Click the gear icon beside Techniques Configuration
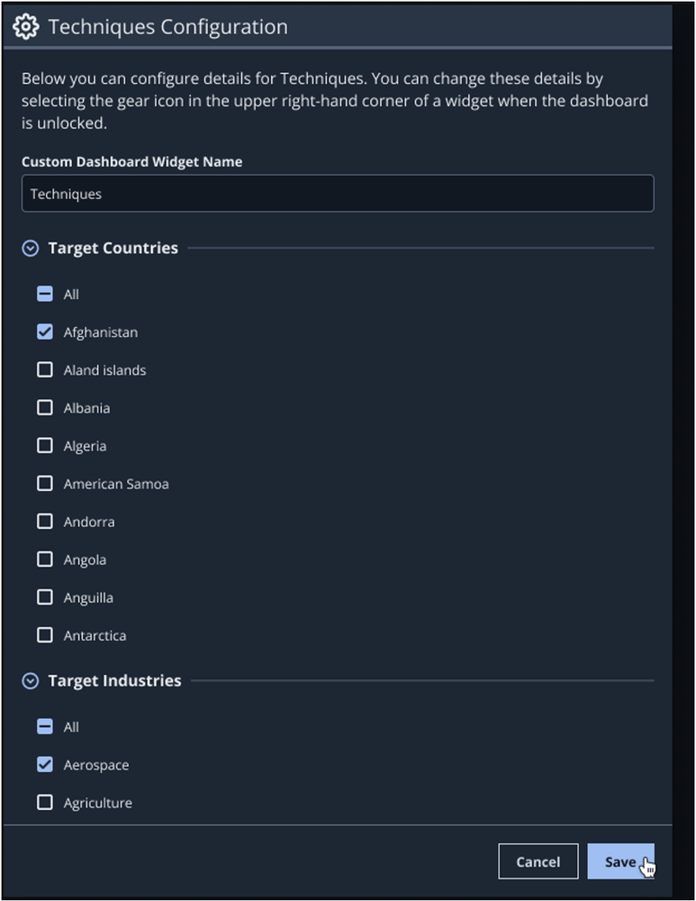This screenshot has height=901, width=696. [26, 26]
